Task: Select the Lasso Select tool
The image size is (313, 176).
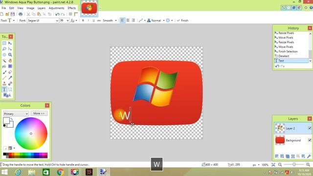Action: (x=4, y=49)
